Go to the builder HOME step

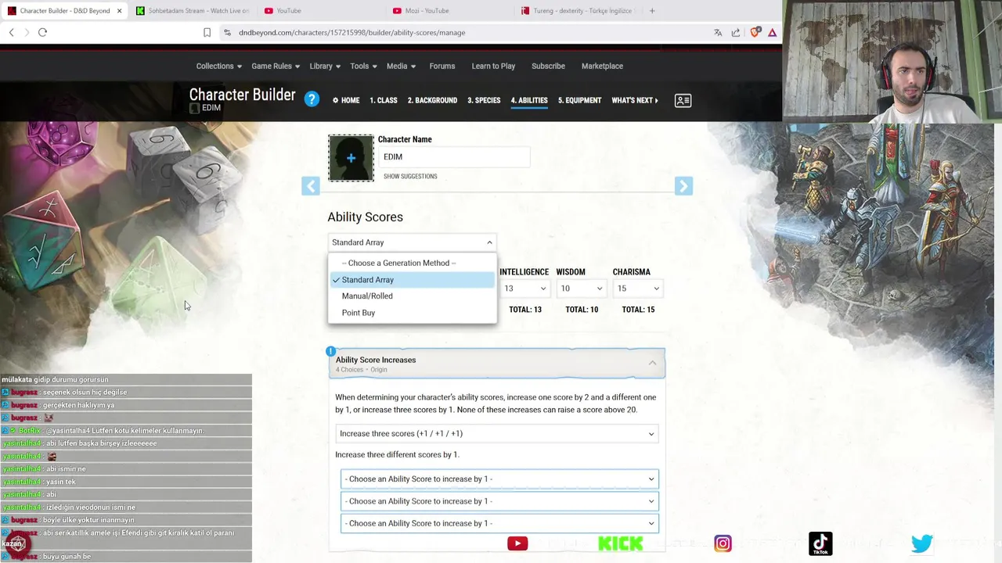tap(345, 100)
